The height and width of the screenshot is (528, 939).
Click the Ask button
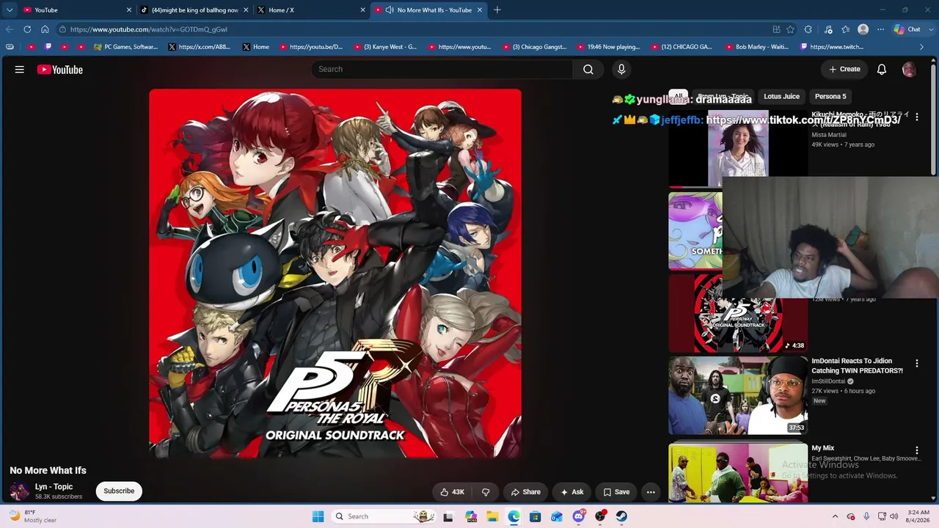coord(572,492)
